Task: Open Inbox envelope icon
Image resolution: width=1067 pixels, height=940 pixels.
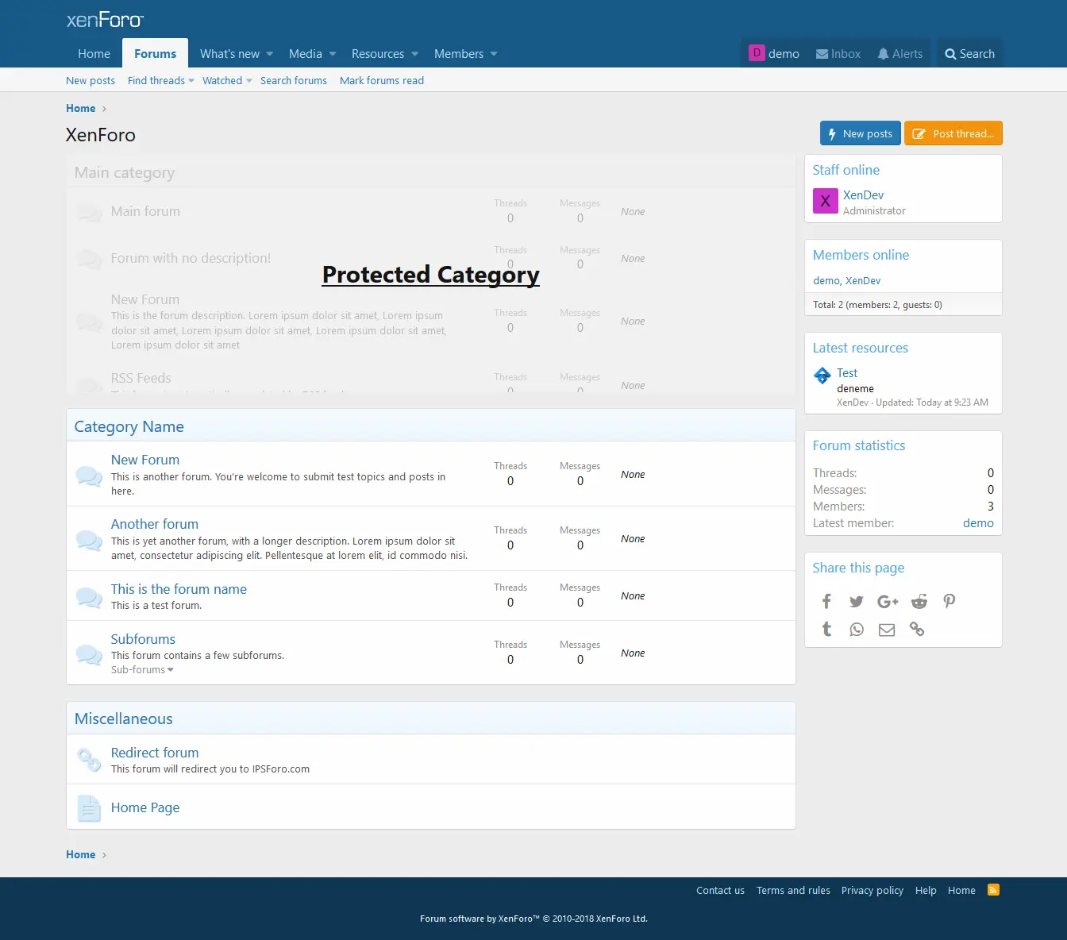Action: pos(822,54)
